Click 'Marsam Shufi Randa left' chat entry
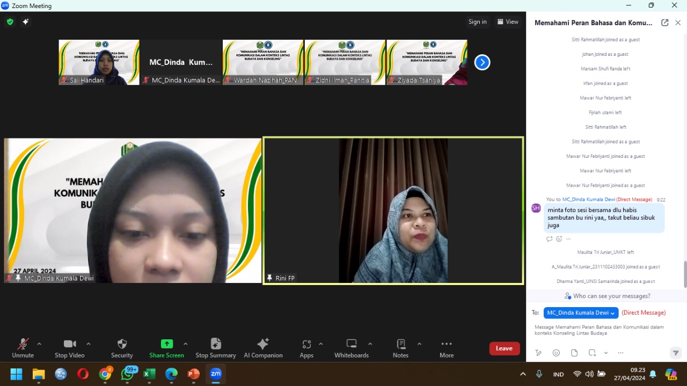687x386 pixels. click(605, 69)
